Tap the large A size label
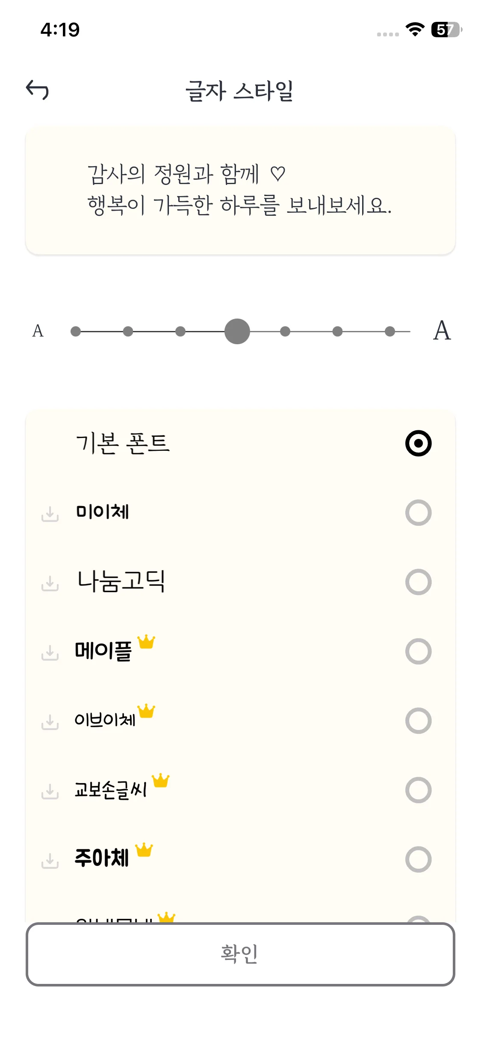 442,331
